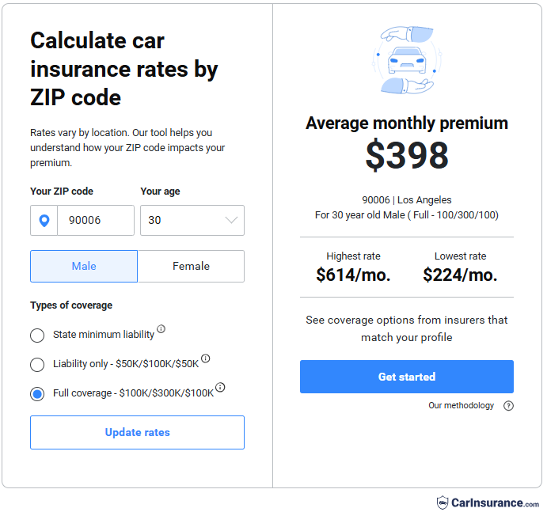
Task: Open the Your age dropdown
Action: coord(192,220)
